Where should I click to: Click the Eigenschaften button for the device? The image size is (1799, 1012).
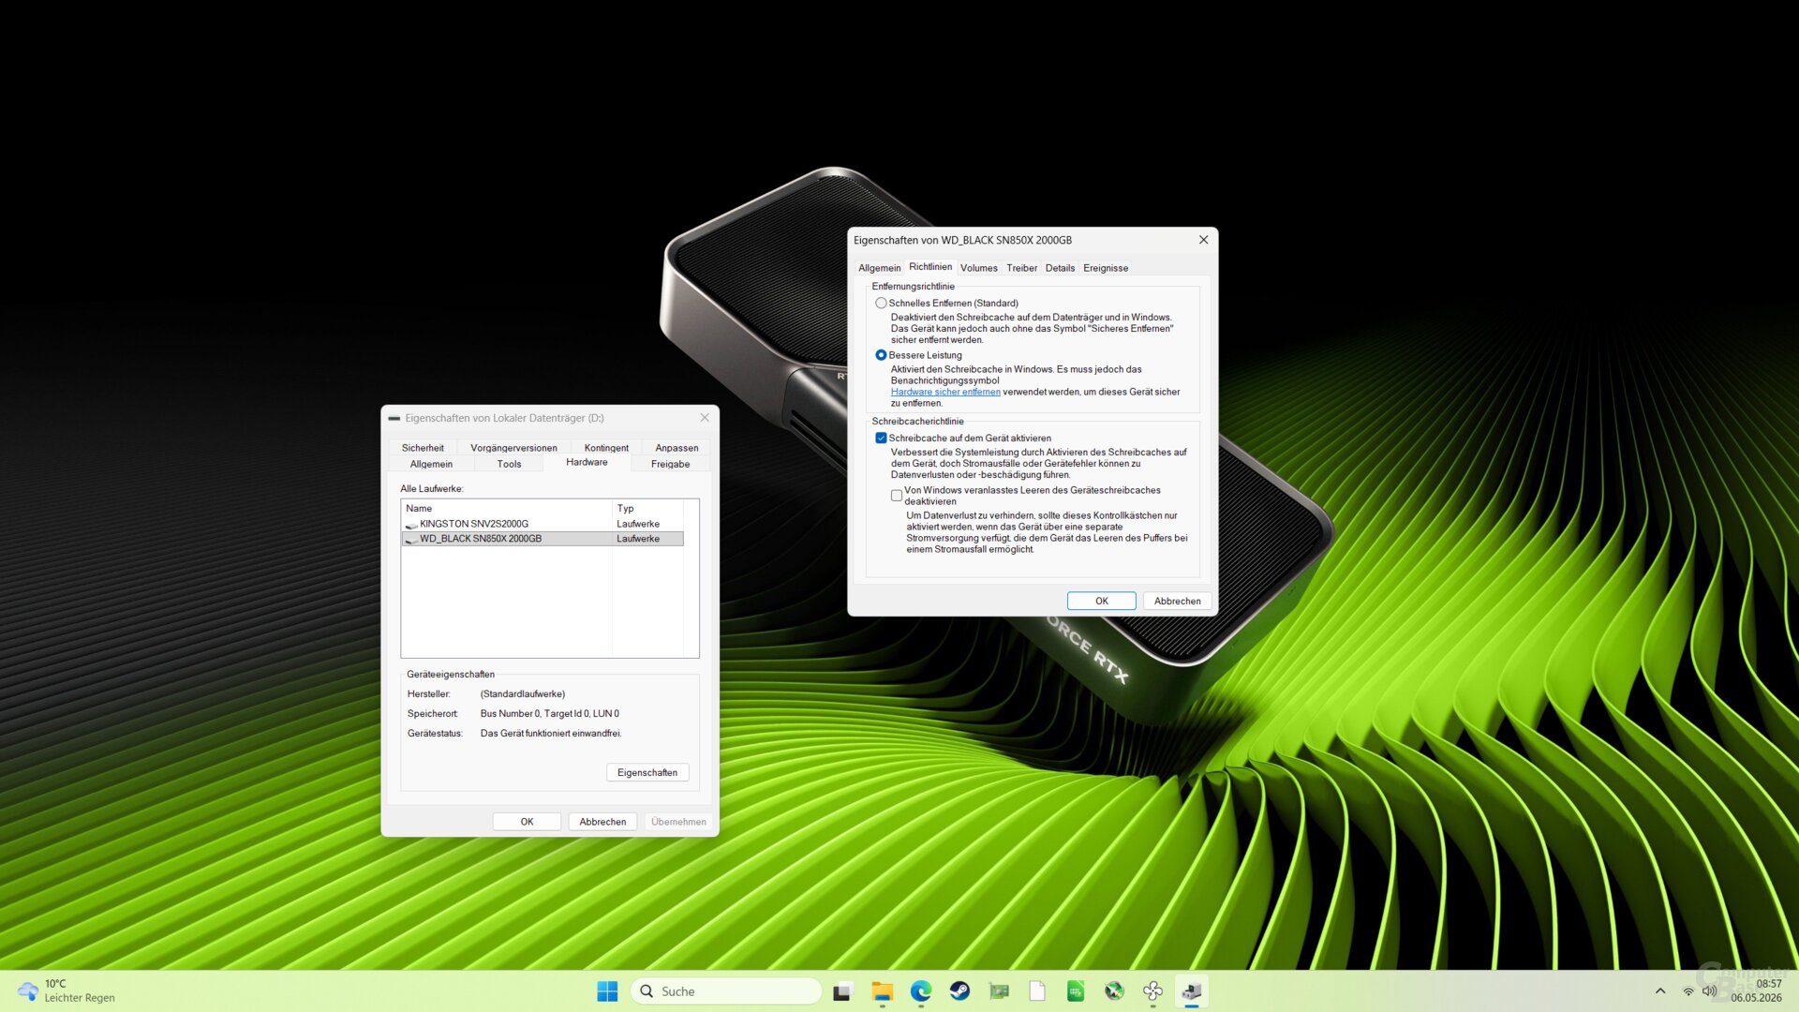tap(647, 773)
